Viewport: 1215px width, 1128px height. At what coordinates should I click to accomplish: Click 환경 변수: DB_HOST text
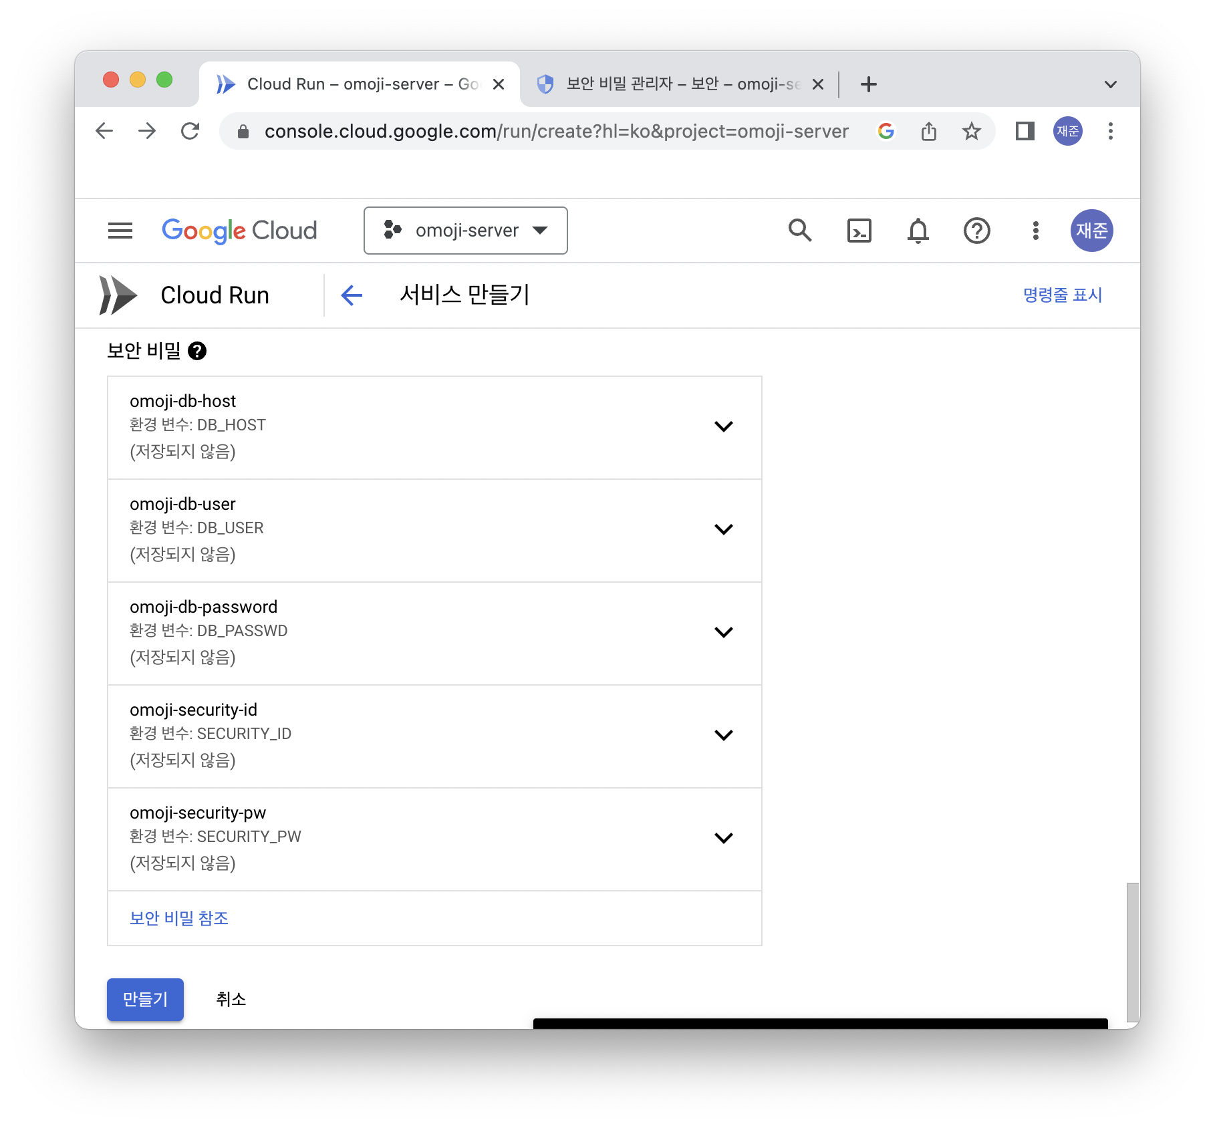coord(198,425)
